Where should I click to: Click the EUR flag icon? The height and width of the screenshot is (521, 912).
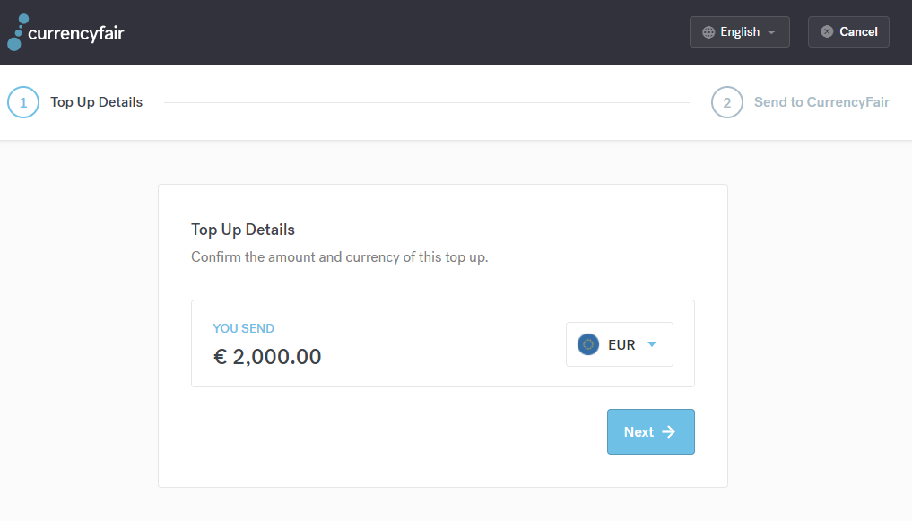click(x=588, y=344)
